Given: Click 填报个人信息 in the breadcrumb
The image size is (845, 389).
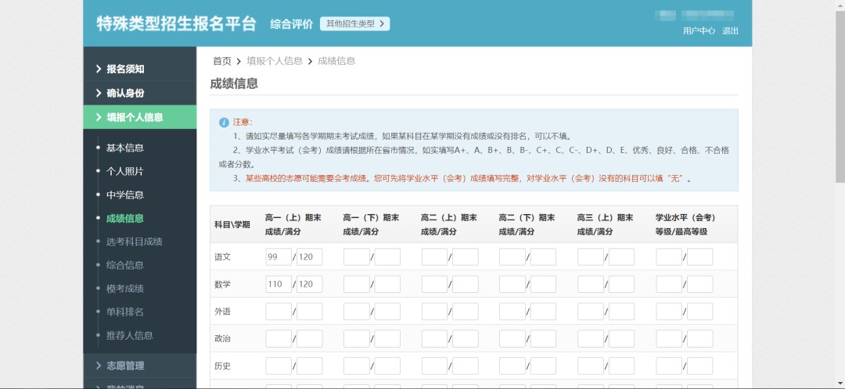Looking at the screenshot, I should coord(275,61).
